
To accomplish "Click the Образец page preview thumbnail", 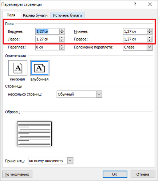I will pyautogui.click(x=34, y=134).
